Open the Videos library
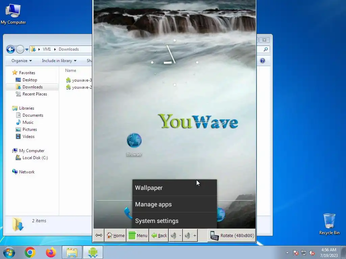 click(28, 136)
